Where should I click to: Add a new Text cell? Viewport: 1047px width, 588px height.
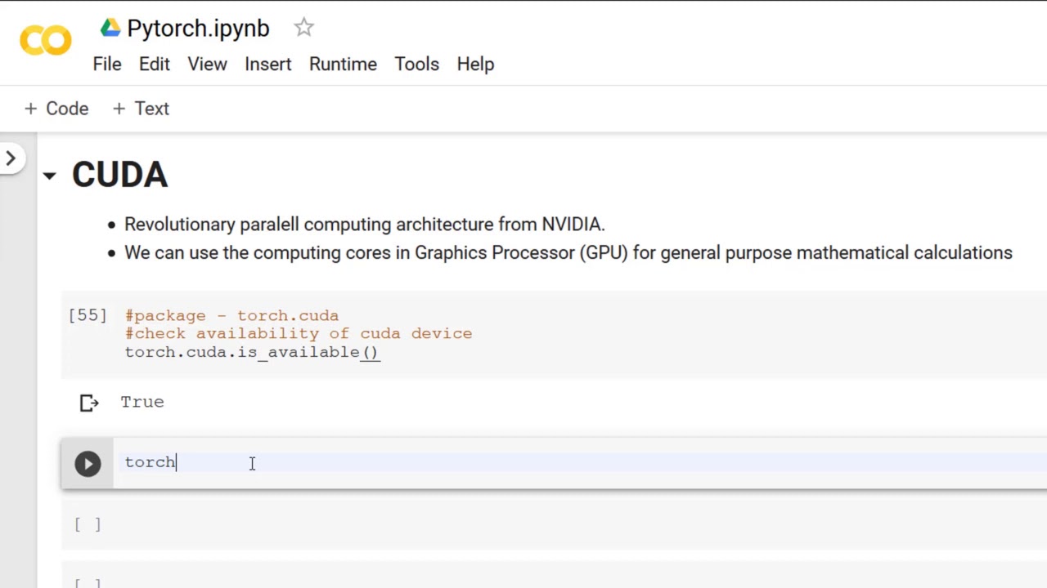pos(141,109)
